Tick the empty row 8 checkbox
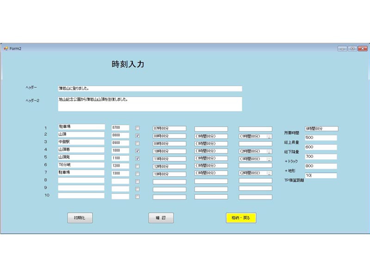 (x=137, y=181)
